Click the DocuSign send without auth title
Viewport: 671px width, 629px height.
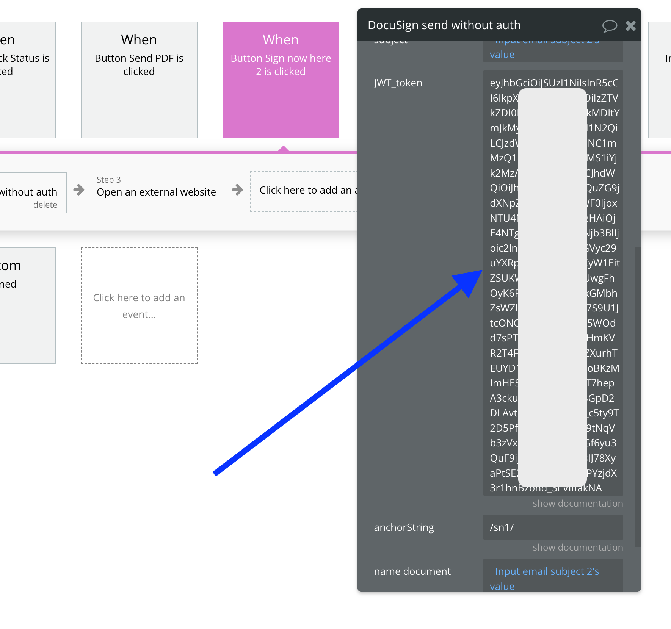[x=444, y=25]
